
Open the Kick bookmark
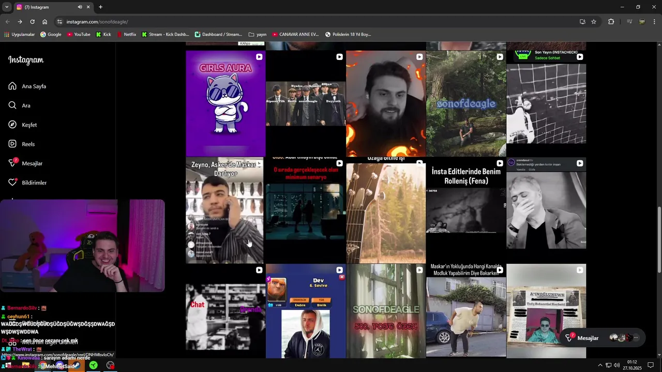tap(103, 35)
